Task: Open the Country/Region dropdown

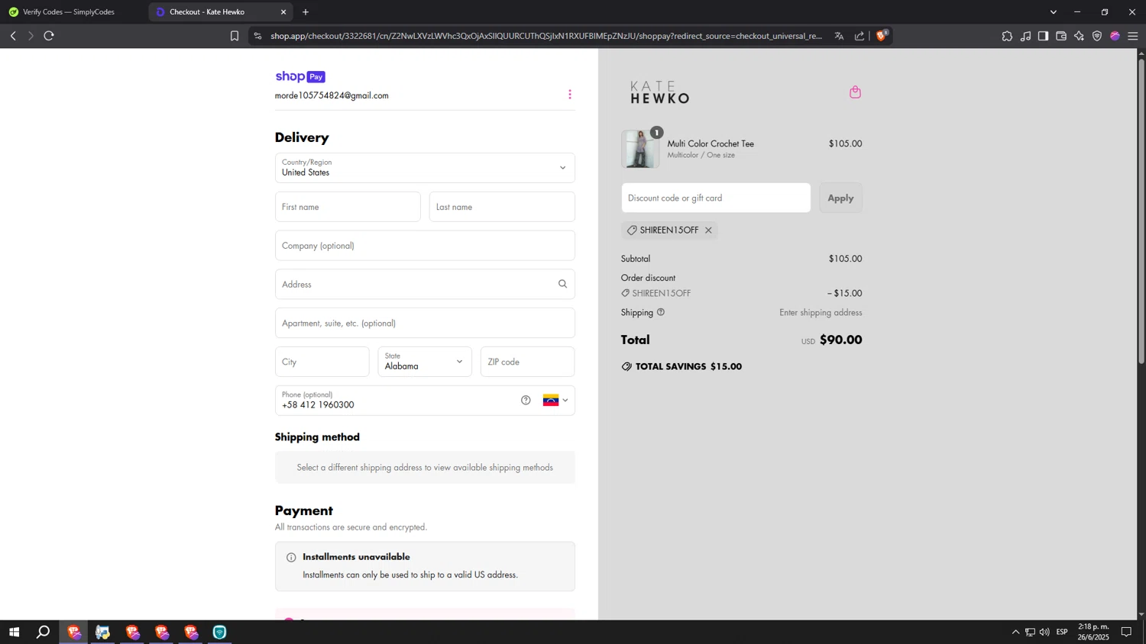Action: click(425, 168)
